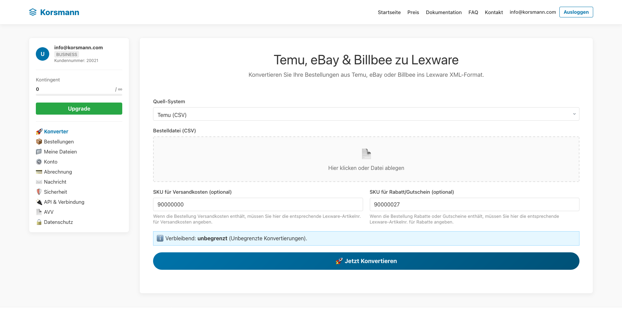This screenshot has height=314, width=622.
Task: Click the SKU für Rabatt/Gutschein input field
Action: 475,204
